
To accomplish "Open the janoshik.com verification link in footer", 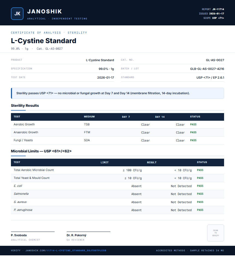I will pyautogui.click(x=66, y=250).
